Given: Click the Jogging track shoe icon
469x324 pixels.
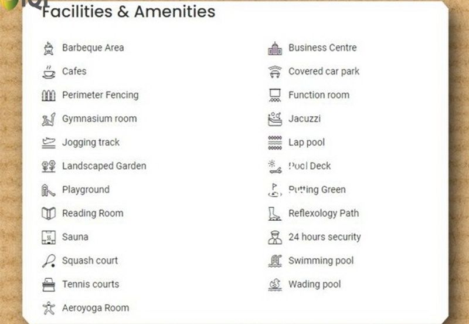Looking at the screenshot, I should coord(49,143).
